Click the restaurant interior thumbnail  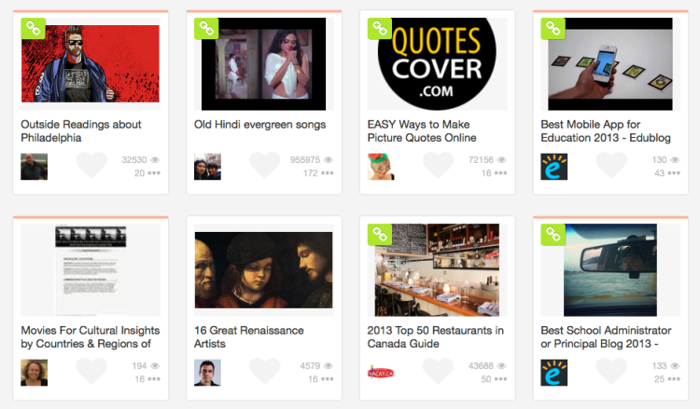click(437, 270)
